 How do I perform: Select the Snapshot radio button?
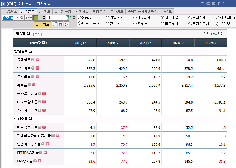(80, 18)
